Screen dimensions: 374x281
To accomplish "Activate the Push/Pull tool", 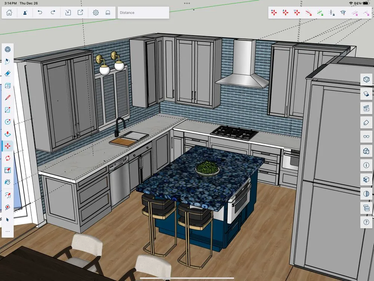I will tap(7, 134).
